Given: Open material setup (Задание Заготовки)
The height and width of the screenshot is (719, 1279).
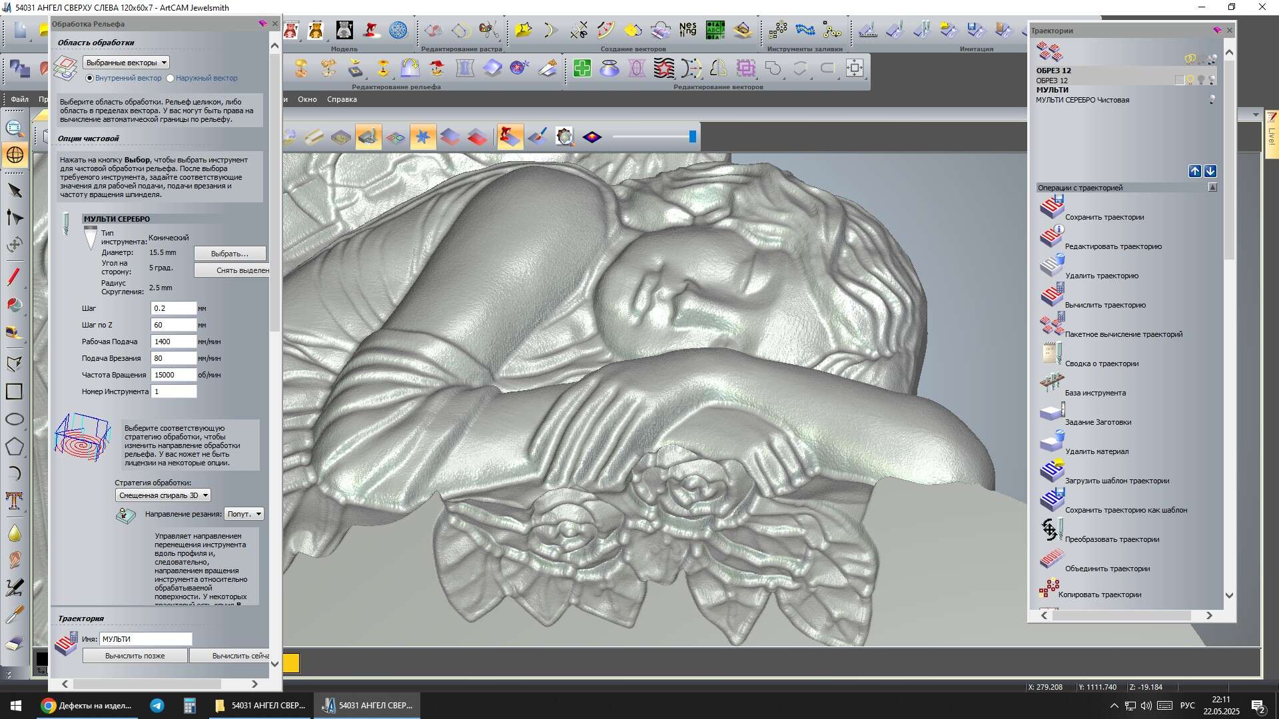Looking at the screenshot, I should coord(1052,412).
